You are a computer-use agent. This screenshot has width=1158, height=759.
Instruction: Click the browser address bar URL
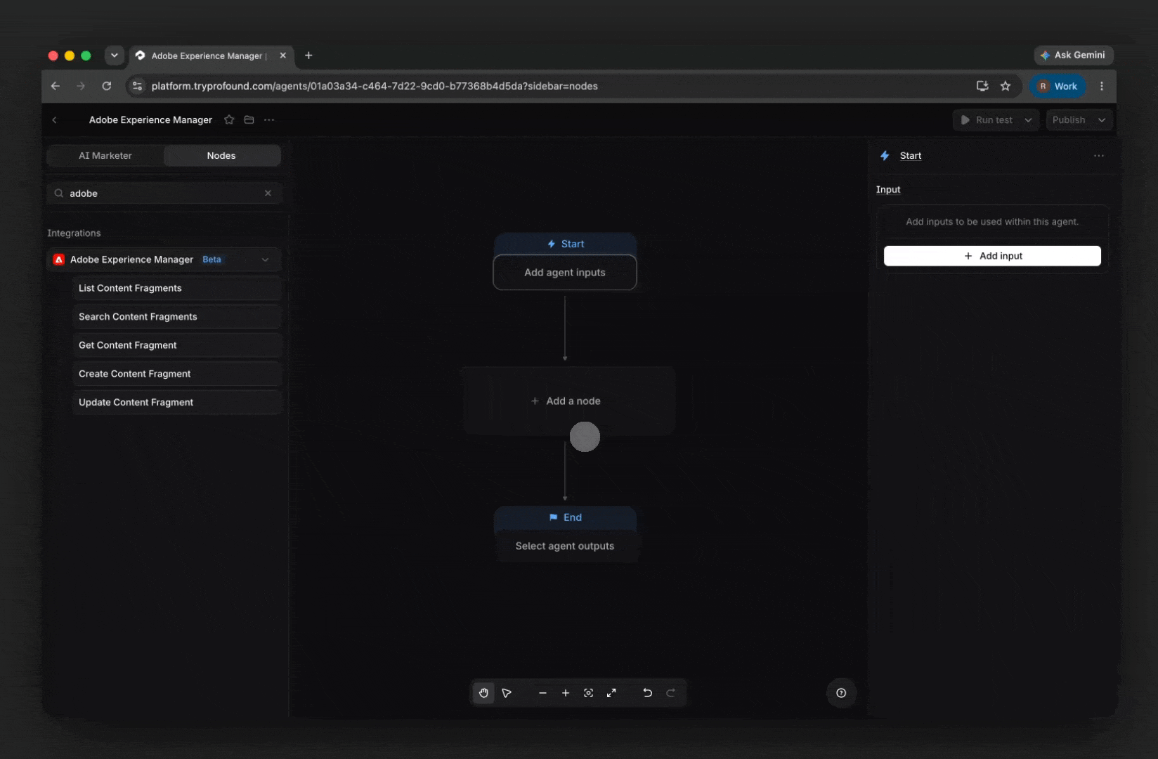click(x=375, y=86)
